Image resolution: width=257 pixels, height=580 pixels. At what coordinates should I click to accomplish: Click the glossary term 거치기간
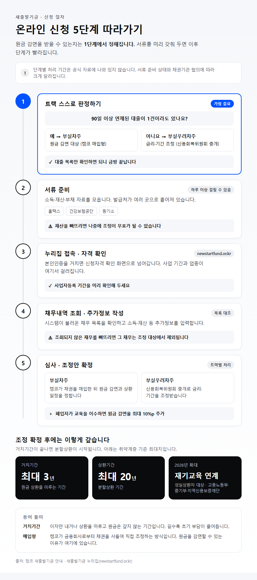pos(31,526)
